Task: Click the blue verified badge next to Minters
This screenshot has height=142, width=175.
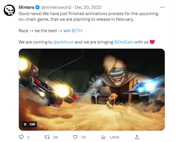Action: (x=38, y=7)
